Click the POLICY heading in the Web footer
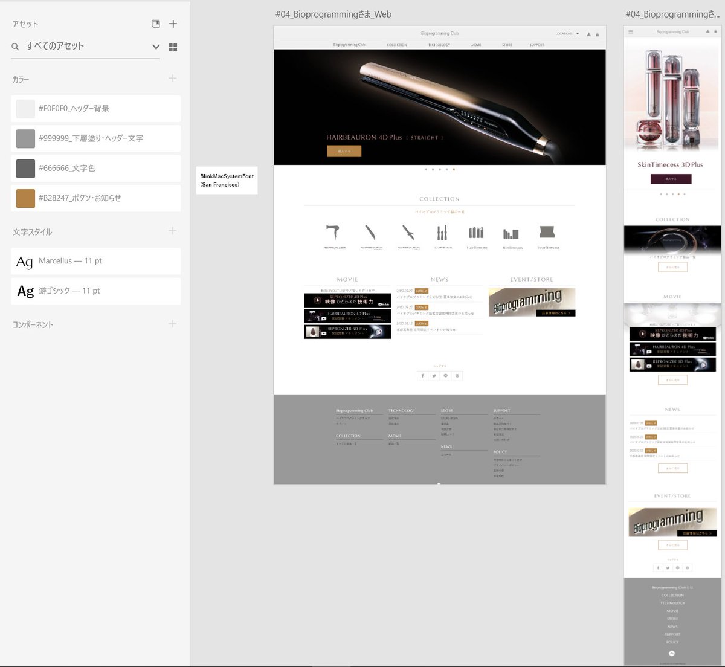The height and width of the screenshot is (667, 725). [x=500, y=452]
